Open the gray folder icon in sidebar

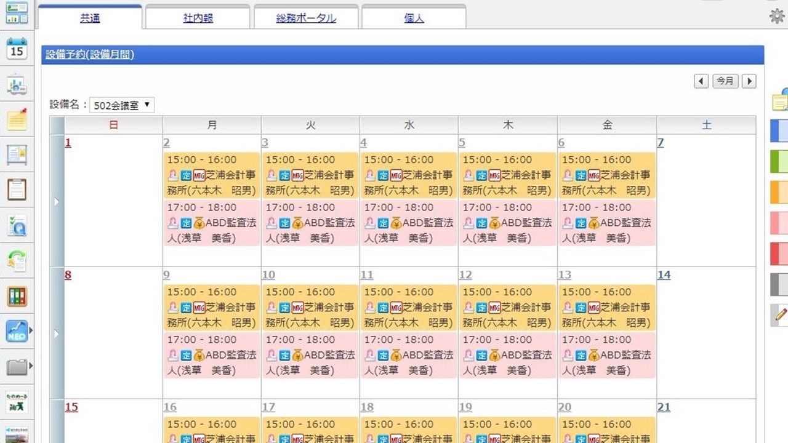[17, 367]
